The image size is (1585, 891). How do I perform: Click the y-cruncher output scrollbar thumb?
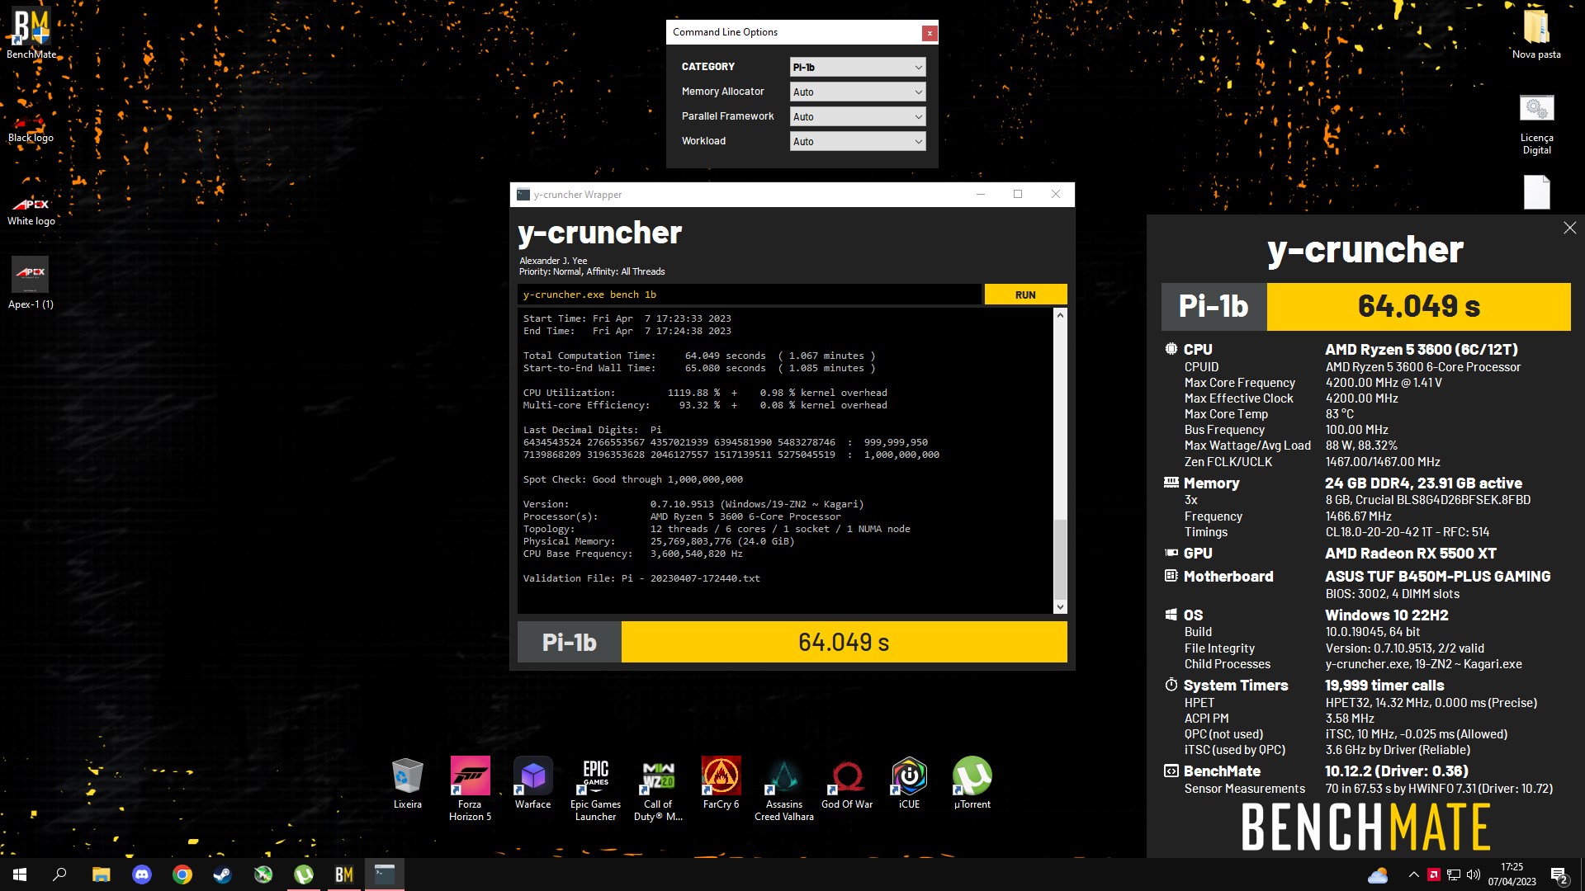(1060, 559)
